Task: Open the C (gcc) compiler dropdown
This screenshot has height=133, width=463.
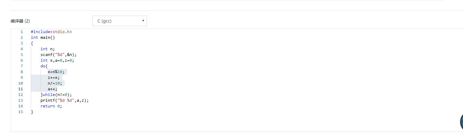Action: point(119,21)
